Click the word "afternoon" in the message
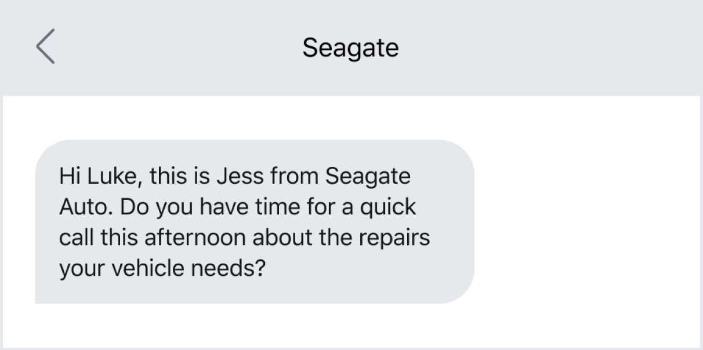 (195, 238)
